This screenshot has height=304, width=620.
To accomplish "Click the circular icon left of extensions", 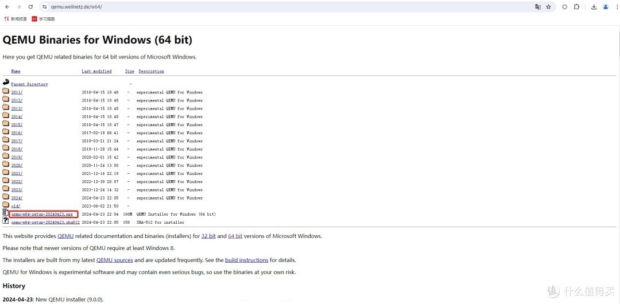I will click(x=565, y=7).
